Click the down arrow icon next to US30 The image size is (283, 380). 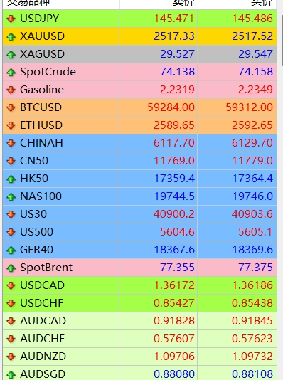11,214
